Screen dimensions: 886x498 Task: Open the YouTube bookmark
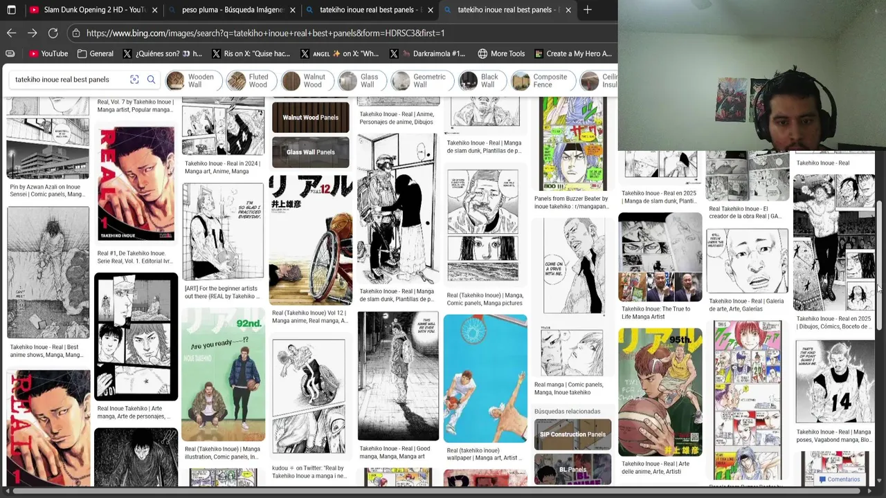click(x=48, y=53)
